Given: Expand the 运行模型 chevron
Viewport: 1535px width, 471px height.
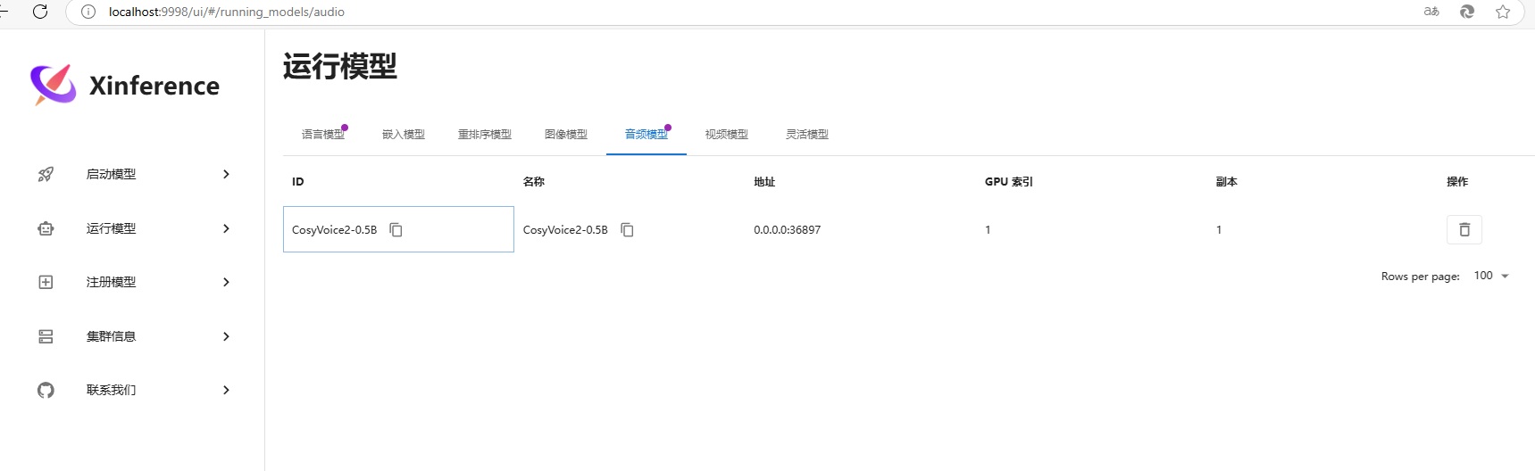Looking at the screenshot, I should pyautogui.click(x=226, y=228).
